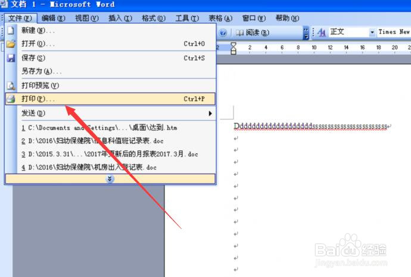Open the 编辑(E) menu
Image resolution: width=411 pixels, height=277 pixels.
tap(53, 18)
